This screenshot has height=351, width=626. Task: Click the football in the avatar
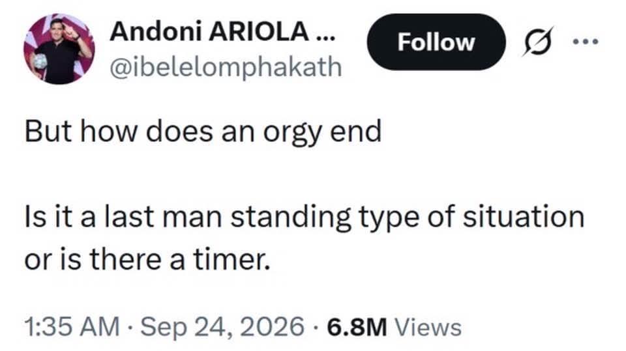click(x=40, y=63)
